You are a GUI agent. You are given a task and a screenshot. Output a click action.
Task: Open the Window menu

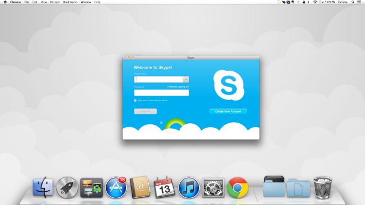click(86, 2)
